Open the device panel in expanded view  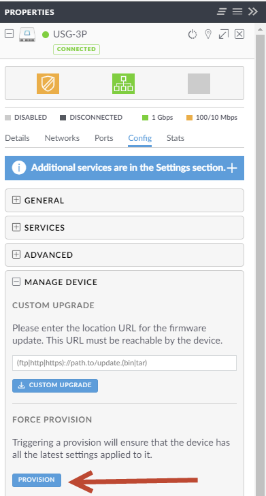(x=224, y=34)
